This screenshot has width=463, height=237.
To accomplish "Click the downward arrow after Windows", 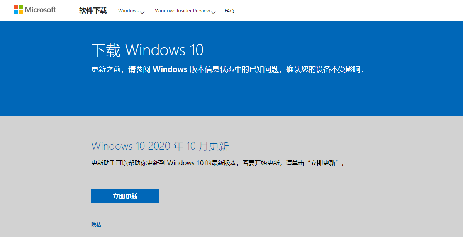I will [142, 12].
